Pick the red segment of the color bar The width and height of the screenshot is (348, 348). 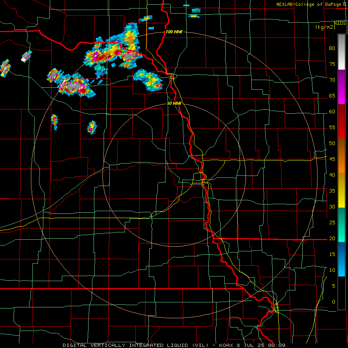341,121
